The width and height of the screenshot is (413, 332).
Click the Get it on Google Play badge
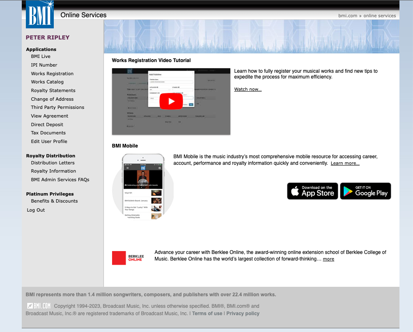click(365, 191)
